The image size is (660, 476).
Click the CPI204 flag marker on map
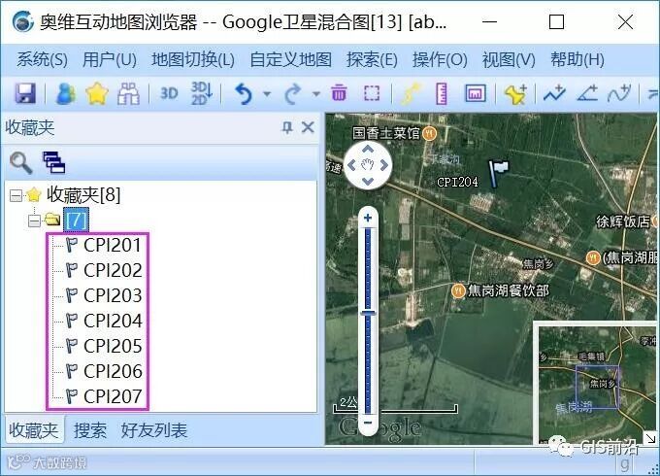tap(498, 172)
